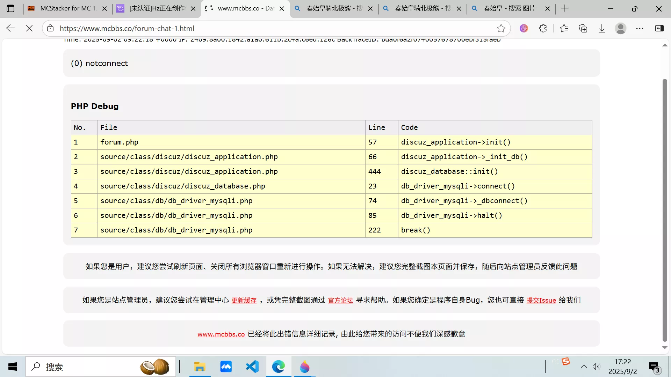Open the Extensions puzzle icon
671x377 pixels.
pos(543,28)
